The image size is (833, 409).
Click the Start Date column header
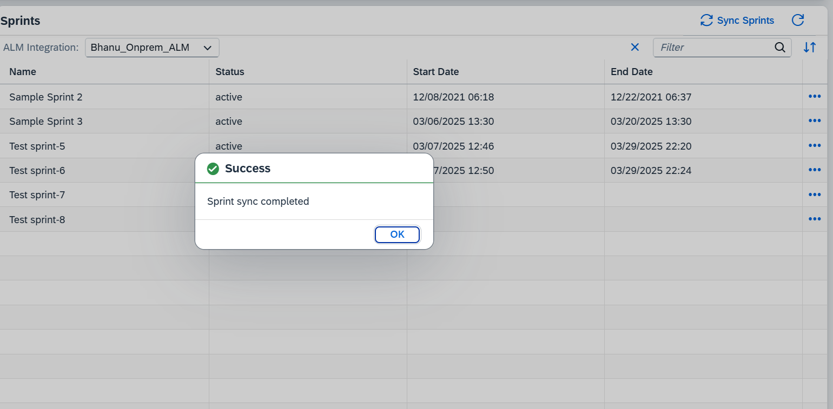coord(436,72)
